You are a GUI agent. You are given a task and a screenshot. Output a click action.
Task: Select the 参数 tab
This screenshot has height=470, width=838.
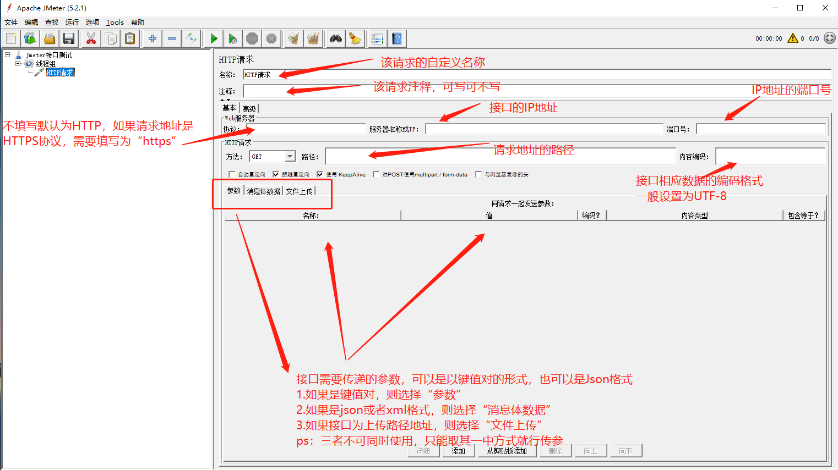(234, 190)
